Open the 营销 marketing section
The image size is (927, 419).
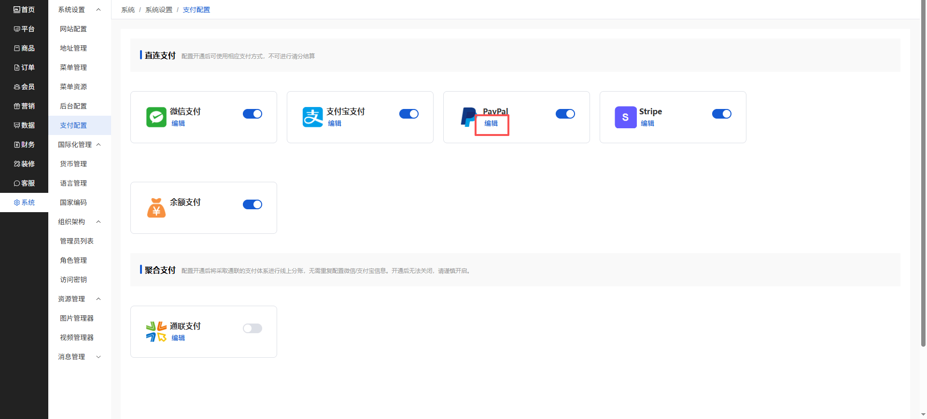pyautogui.click(x=24, y=106)
